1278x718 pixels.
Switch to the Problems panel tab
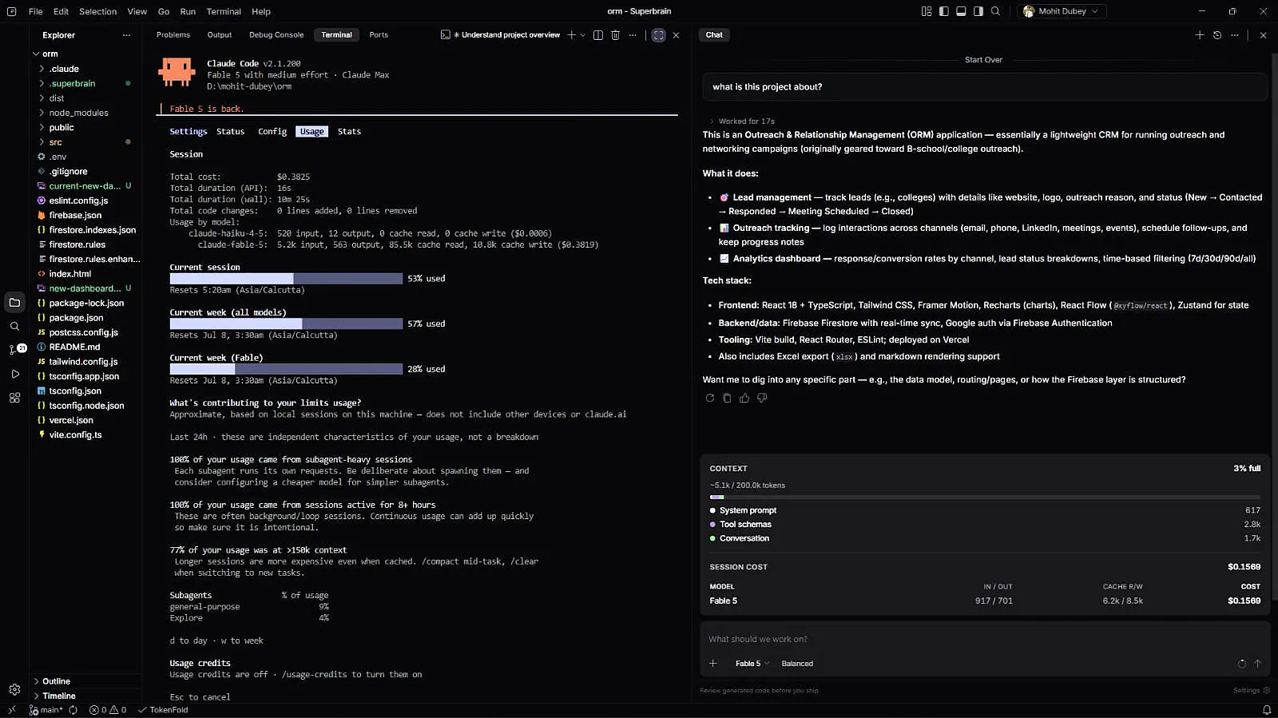click(173, 35)
